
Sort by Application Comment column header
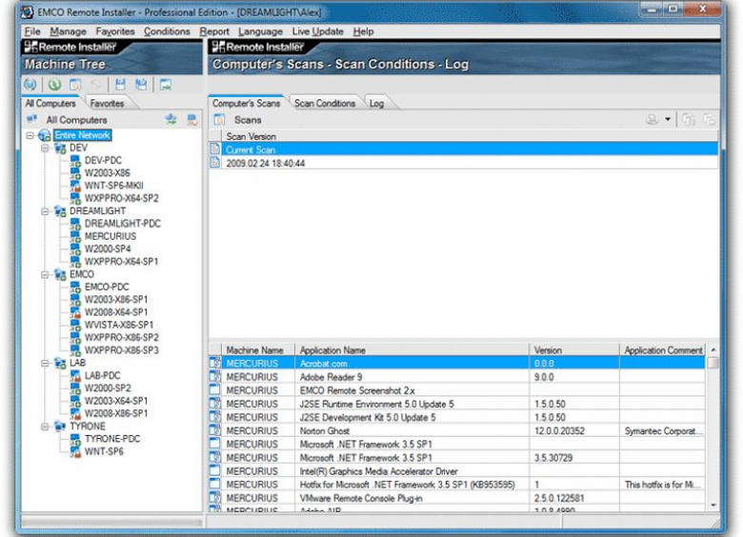pos(662,350)
